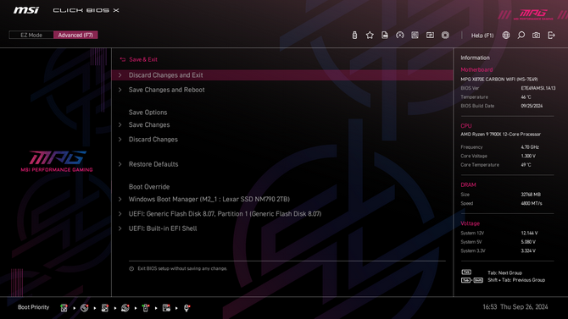Image resolution: width=568 pixels, height=319 pixels.
Task: Click the MSI logo
Action: tap(26, 10)
